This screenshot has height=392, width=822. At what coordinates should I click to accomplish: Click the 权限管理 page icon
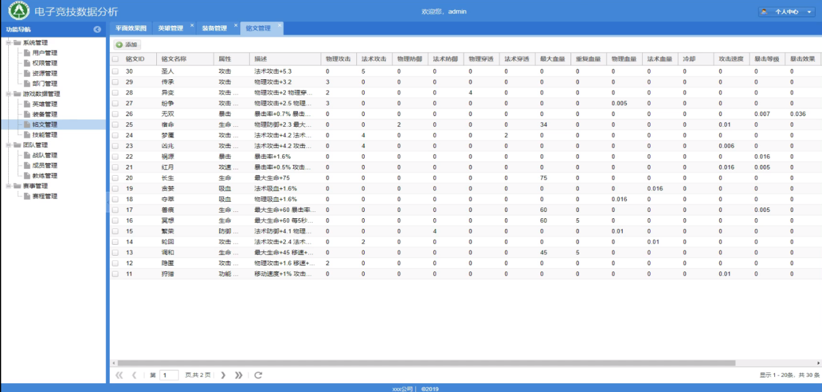[x=27, y=63]
